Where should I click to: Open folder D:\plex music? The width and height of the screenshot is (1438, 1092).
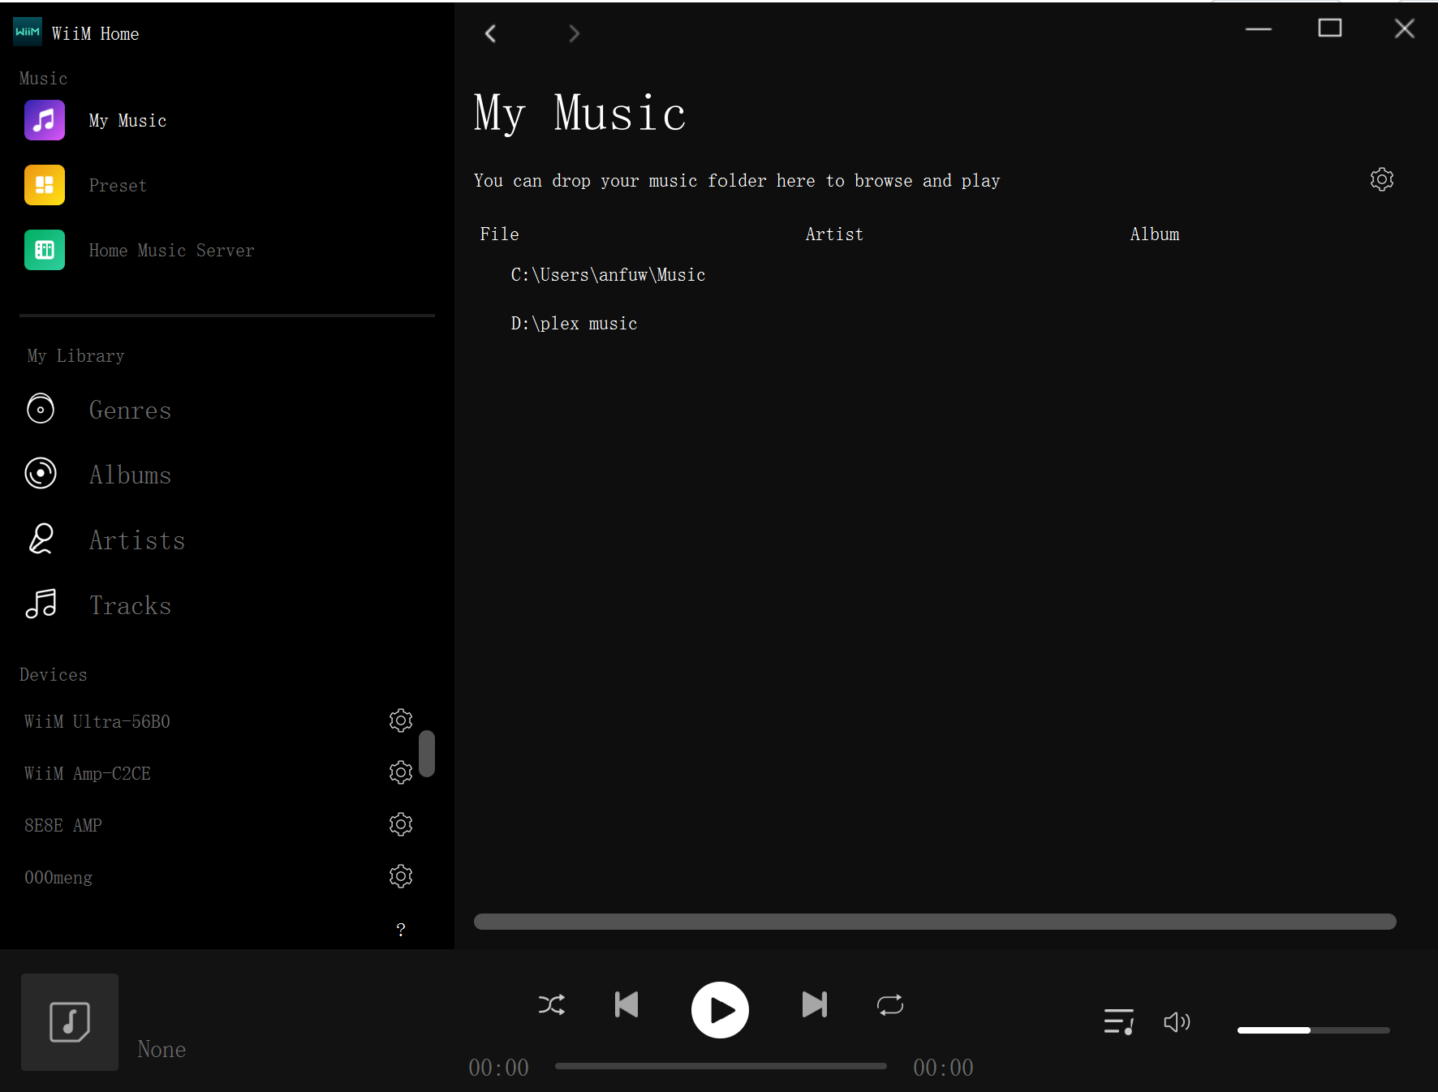574,324
